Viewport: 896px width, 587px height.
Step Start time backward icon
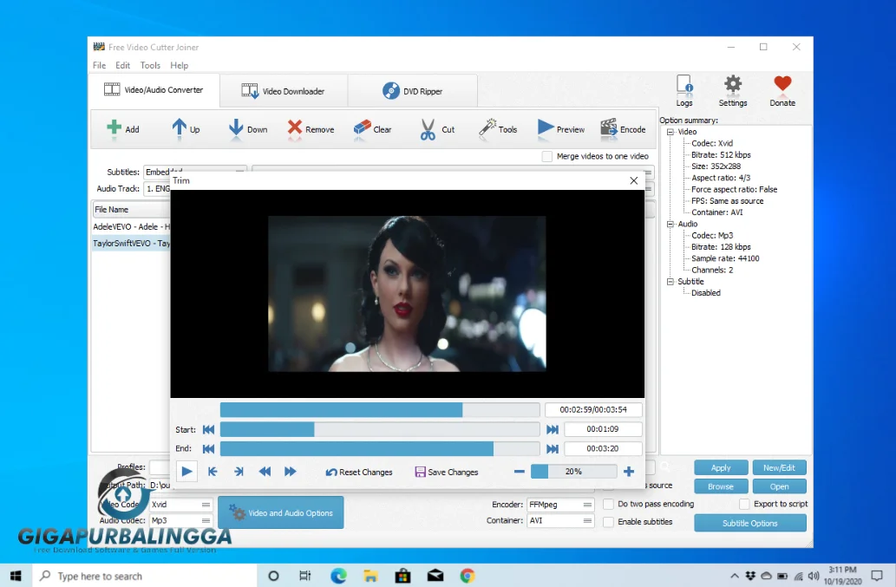coord(208,429)
